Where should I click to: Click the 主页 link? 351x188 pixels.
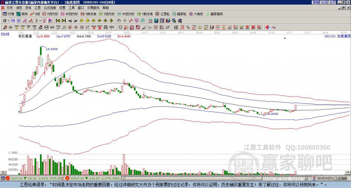(332, 2)
